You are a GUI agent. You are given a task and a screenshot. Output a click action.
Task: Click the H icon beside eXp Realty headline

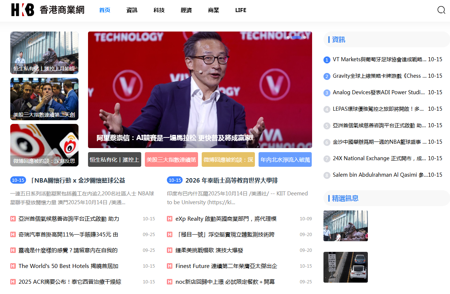point(169,219)
